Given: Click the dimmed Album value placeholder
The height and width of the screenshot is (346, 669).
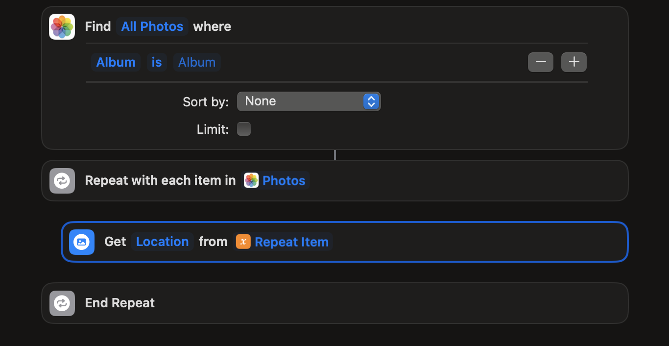Looking at the screenshot, I should 197,62.
